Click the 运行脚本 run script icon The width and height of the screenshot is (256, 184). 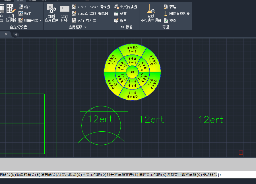point(65,14)
